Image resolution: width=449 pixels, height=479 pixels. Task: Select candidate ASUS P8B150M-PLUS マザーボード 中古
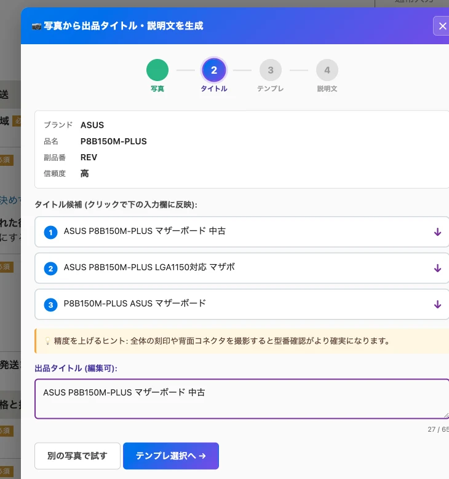[242, 232]
